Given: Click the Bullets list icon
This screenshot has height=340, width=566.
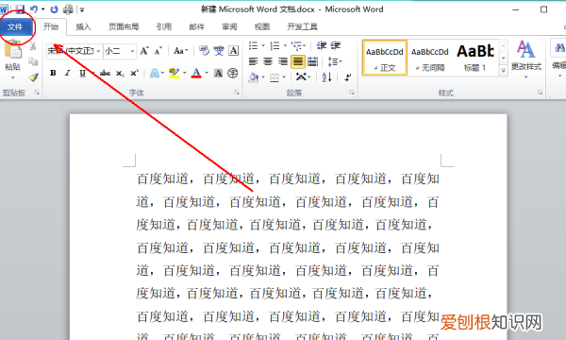Looking at the screenshot, I should (x=254, y=46).
